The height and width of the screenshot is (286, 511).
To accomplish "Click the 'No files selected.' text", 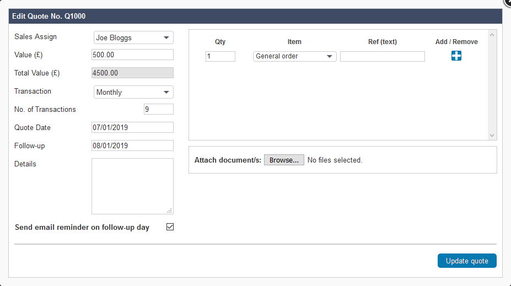I will click(335, 160).
